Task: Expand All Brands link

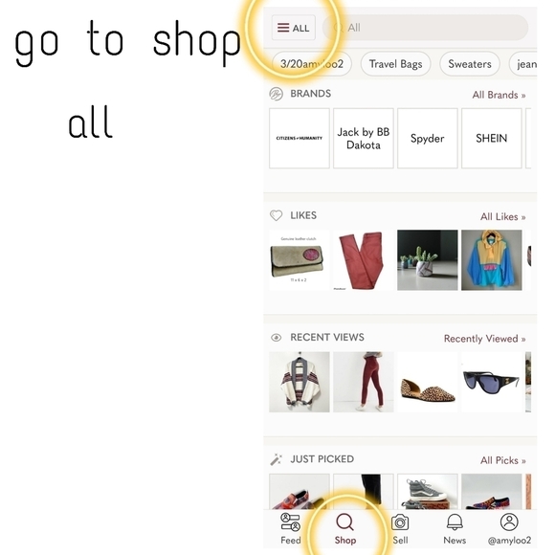Action: (x=499, y=95)
